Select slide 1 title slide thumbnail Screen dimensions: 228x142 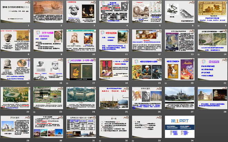(x=16, y=12)
